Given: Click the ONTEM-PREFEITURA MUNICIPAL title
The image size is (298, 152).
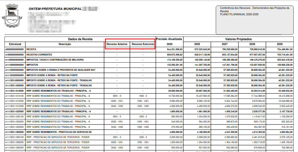Looking at the screenshot, I should [x=55, y=9].
